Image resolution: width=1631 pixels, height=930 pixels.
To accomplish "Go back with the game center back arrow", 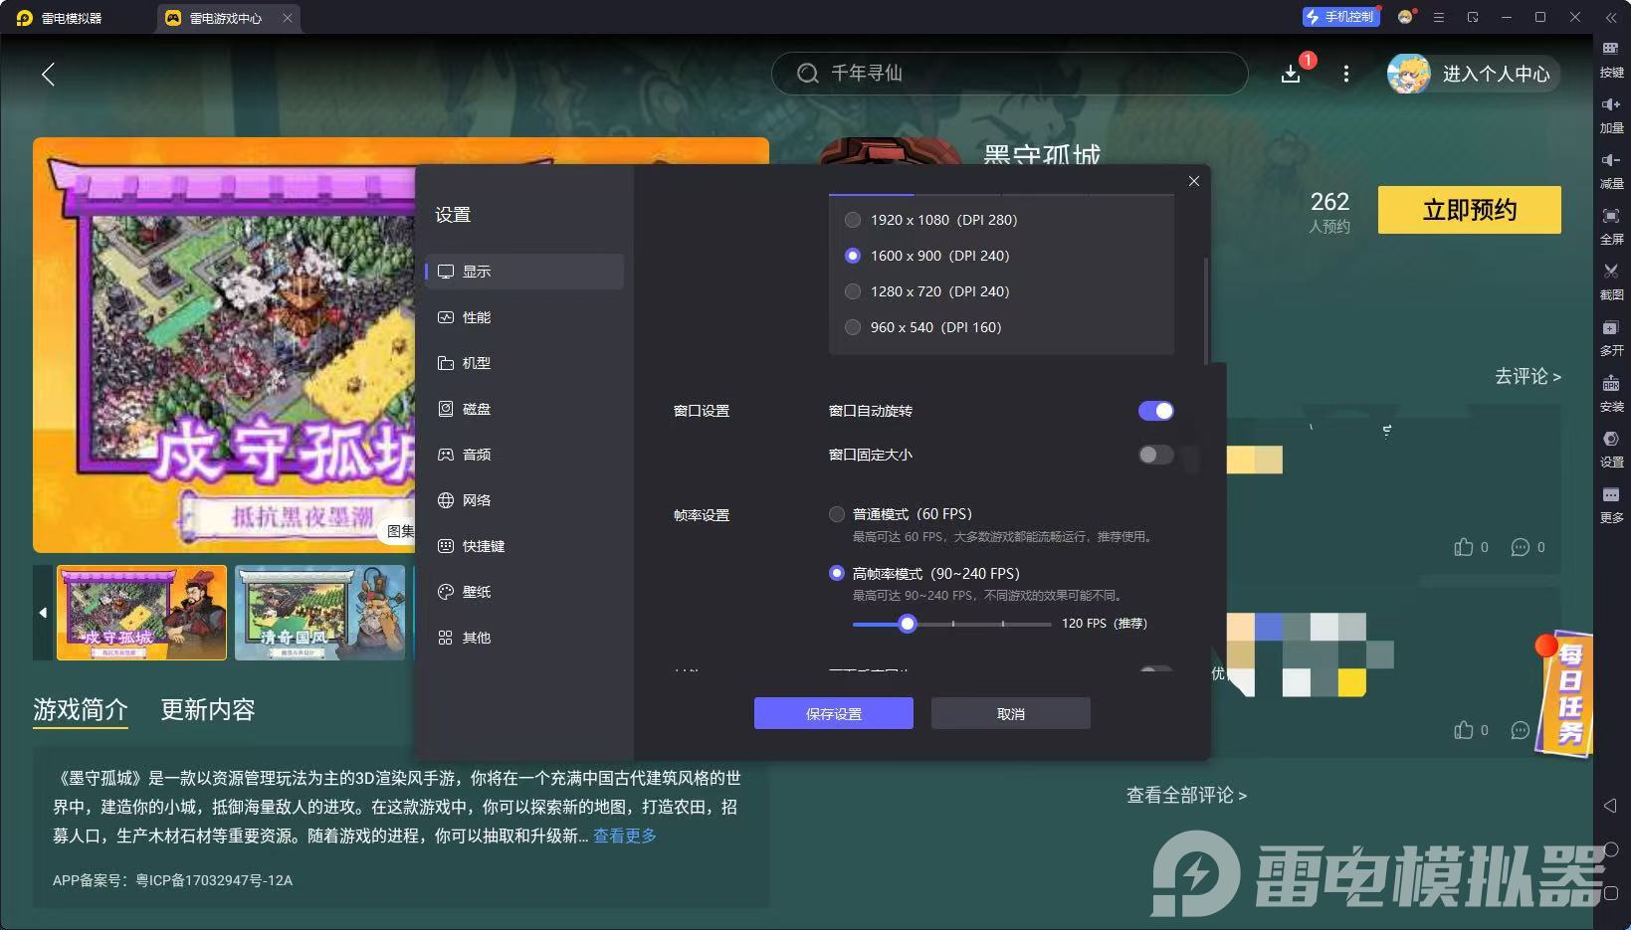I will 48,74.
